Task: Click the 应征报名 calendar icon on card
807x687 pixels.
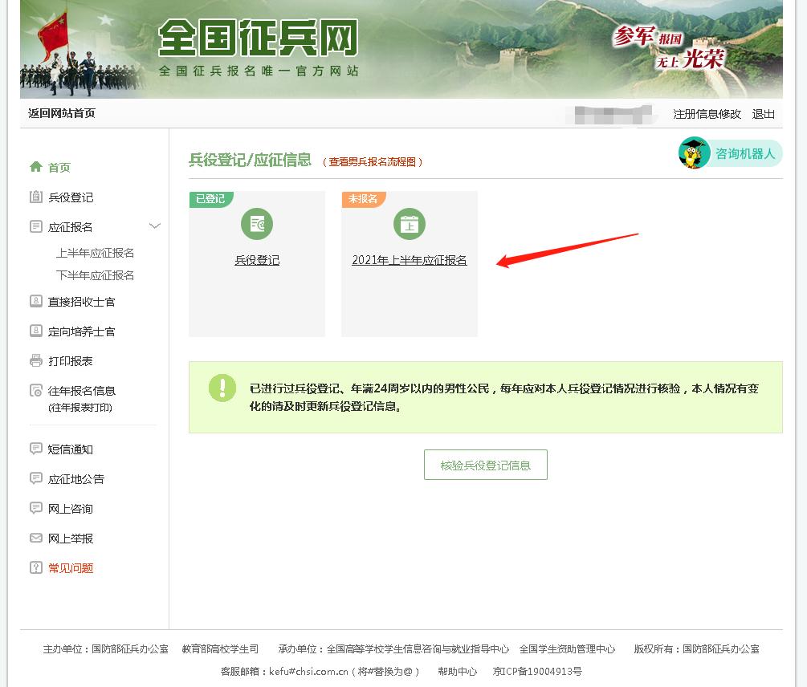Action: tap(410, 224)
